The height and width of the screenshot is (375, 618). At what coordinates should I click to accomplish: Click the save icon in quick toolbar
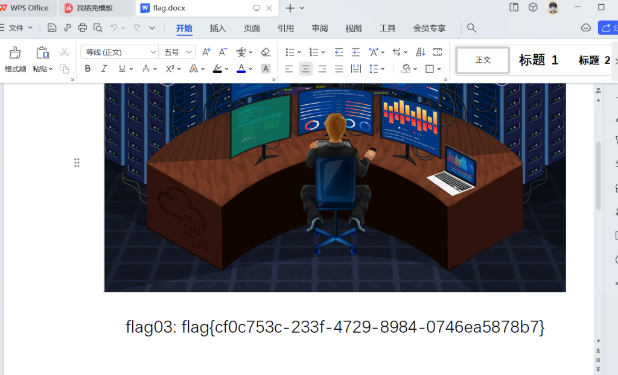(x=52, y=28)
